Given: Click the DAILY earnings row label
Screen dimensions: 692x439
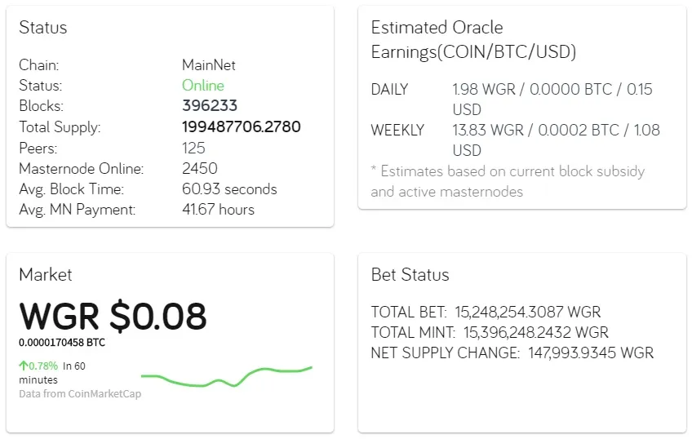Looking at the screenshot, I should [389, 90].
